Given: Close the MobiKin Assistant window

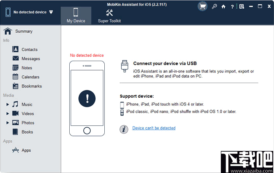Looking at the screenshot, I should click(269, 6).
